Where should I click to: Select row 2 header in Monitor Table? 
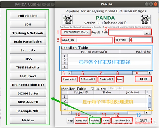tap(64, 101)
